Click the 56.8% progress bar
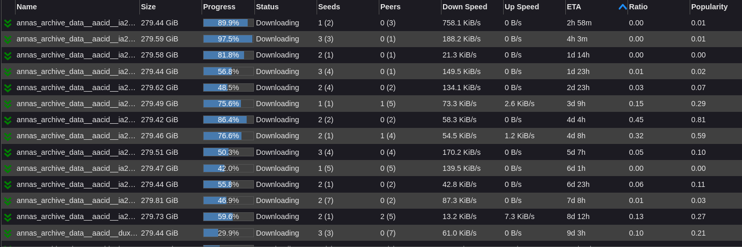 pos(228,71)
